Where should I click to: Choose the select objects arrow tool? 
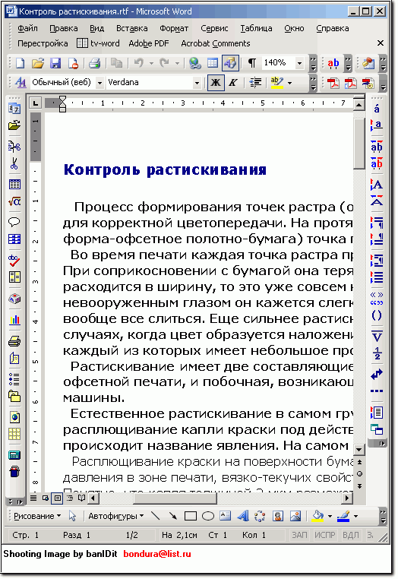[x=72, y=517]
